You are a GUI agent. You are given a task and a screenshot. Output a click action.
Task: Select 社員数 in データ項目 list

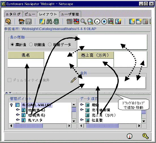click(x=97, y=120)
